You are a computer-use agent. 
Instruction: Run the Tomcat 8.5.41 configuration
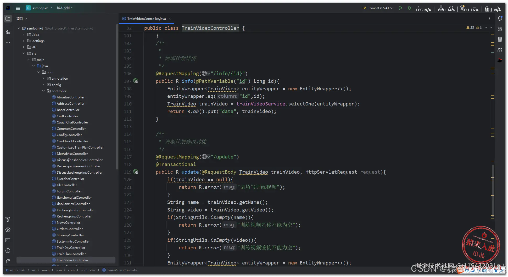coord(400,8)
